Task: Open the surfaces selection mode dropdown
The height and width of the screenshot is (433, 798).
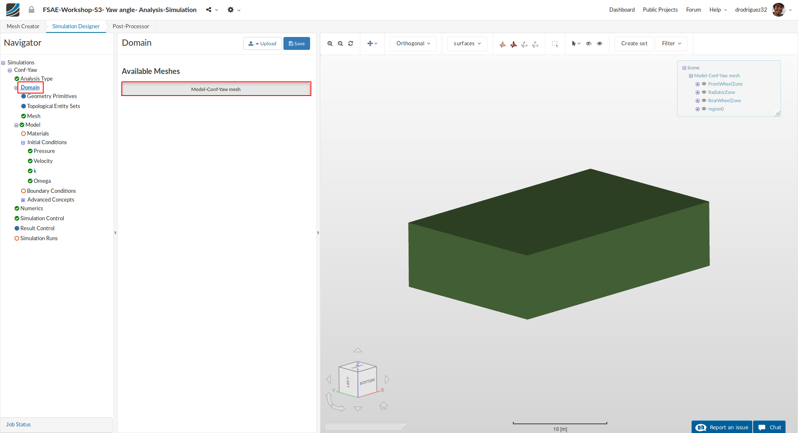Action: click(467, 44)
